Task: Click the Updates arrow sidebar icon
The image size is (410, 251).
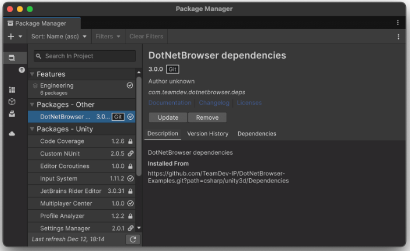Action: click(x=21, y=70)
